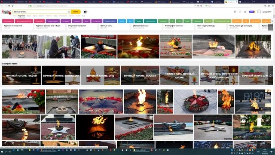Screen dimensions: 275x155
Task: Click the first light blue filter chip
Action: pyautogui.click(x=122, y=21)
